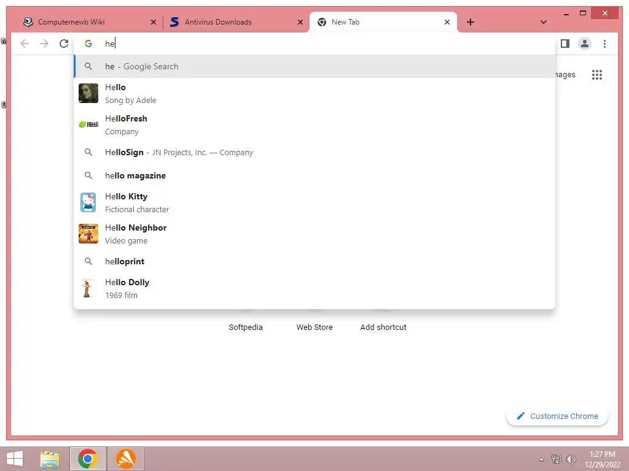Switch to Computernewb Wiki tab
The height and width of the screenshot is (471, 629).
coord(90,22)
